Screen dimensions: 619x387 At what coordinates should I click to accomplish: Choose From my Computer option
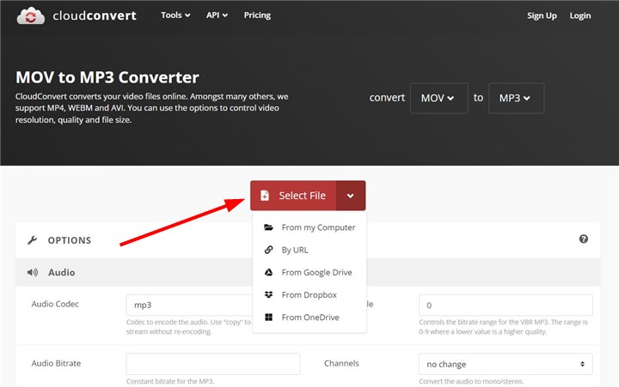click(x=309, y=227)
